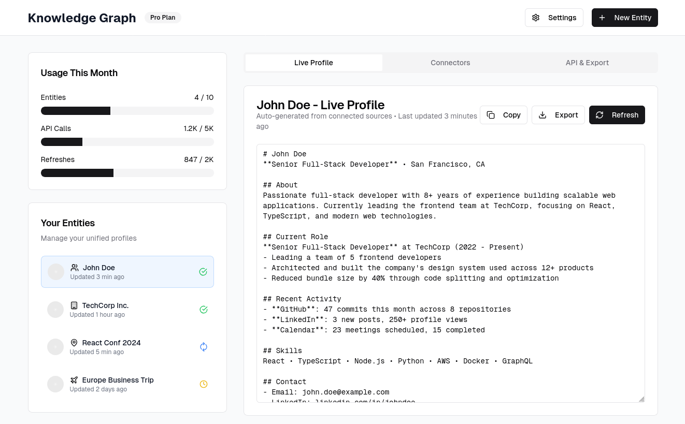Screen dimensions: 685x424
Task: Click inside the profile markdown text area
Action: (x=451, y=273)
